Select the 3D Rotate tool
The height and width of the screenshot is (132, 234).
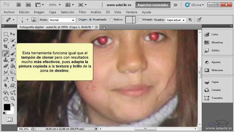tap(6, 92)
